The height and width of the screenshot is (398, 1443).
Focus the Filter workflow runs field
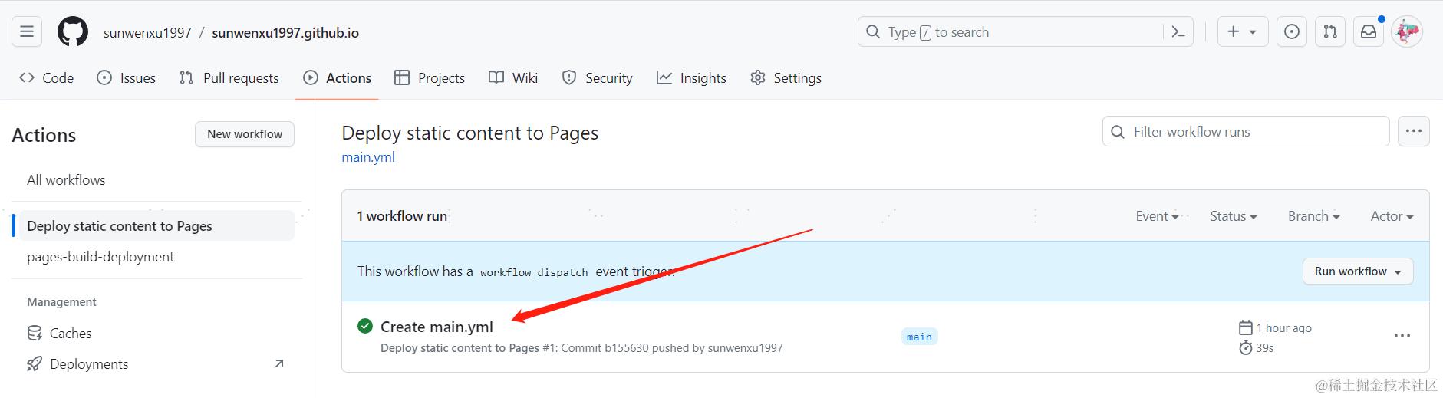point(1246,131)
